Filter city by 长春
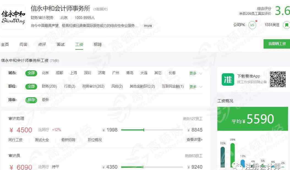This screenshot has width=290, height=170. 172,73
